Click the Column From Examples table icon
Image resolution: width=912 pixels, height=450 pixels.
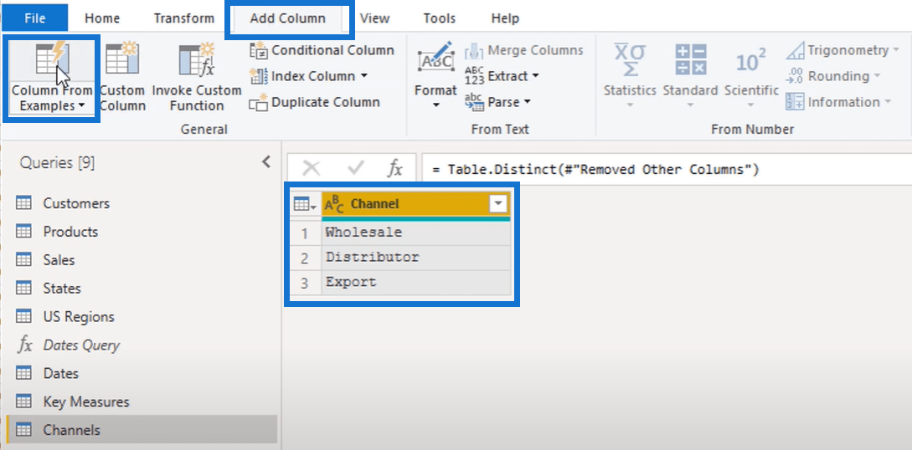click(53, 59)
